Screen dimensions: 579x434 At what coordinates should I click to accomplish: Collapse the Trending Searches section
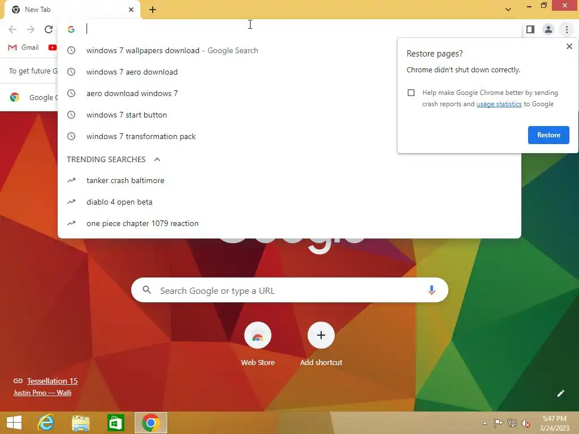tap(157, 159)
